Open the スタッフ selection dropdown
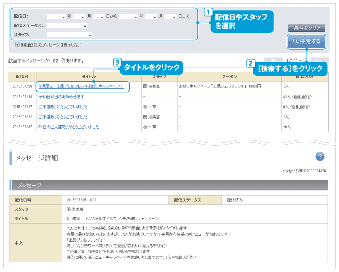339x272 pixels. [x=69, y=35]
